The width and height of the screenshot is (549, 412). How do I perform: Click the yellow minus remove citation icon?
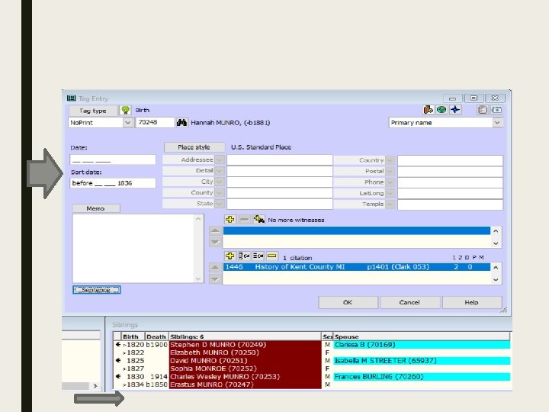coord(272,256)
